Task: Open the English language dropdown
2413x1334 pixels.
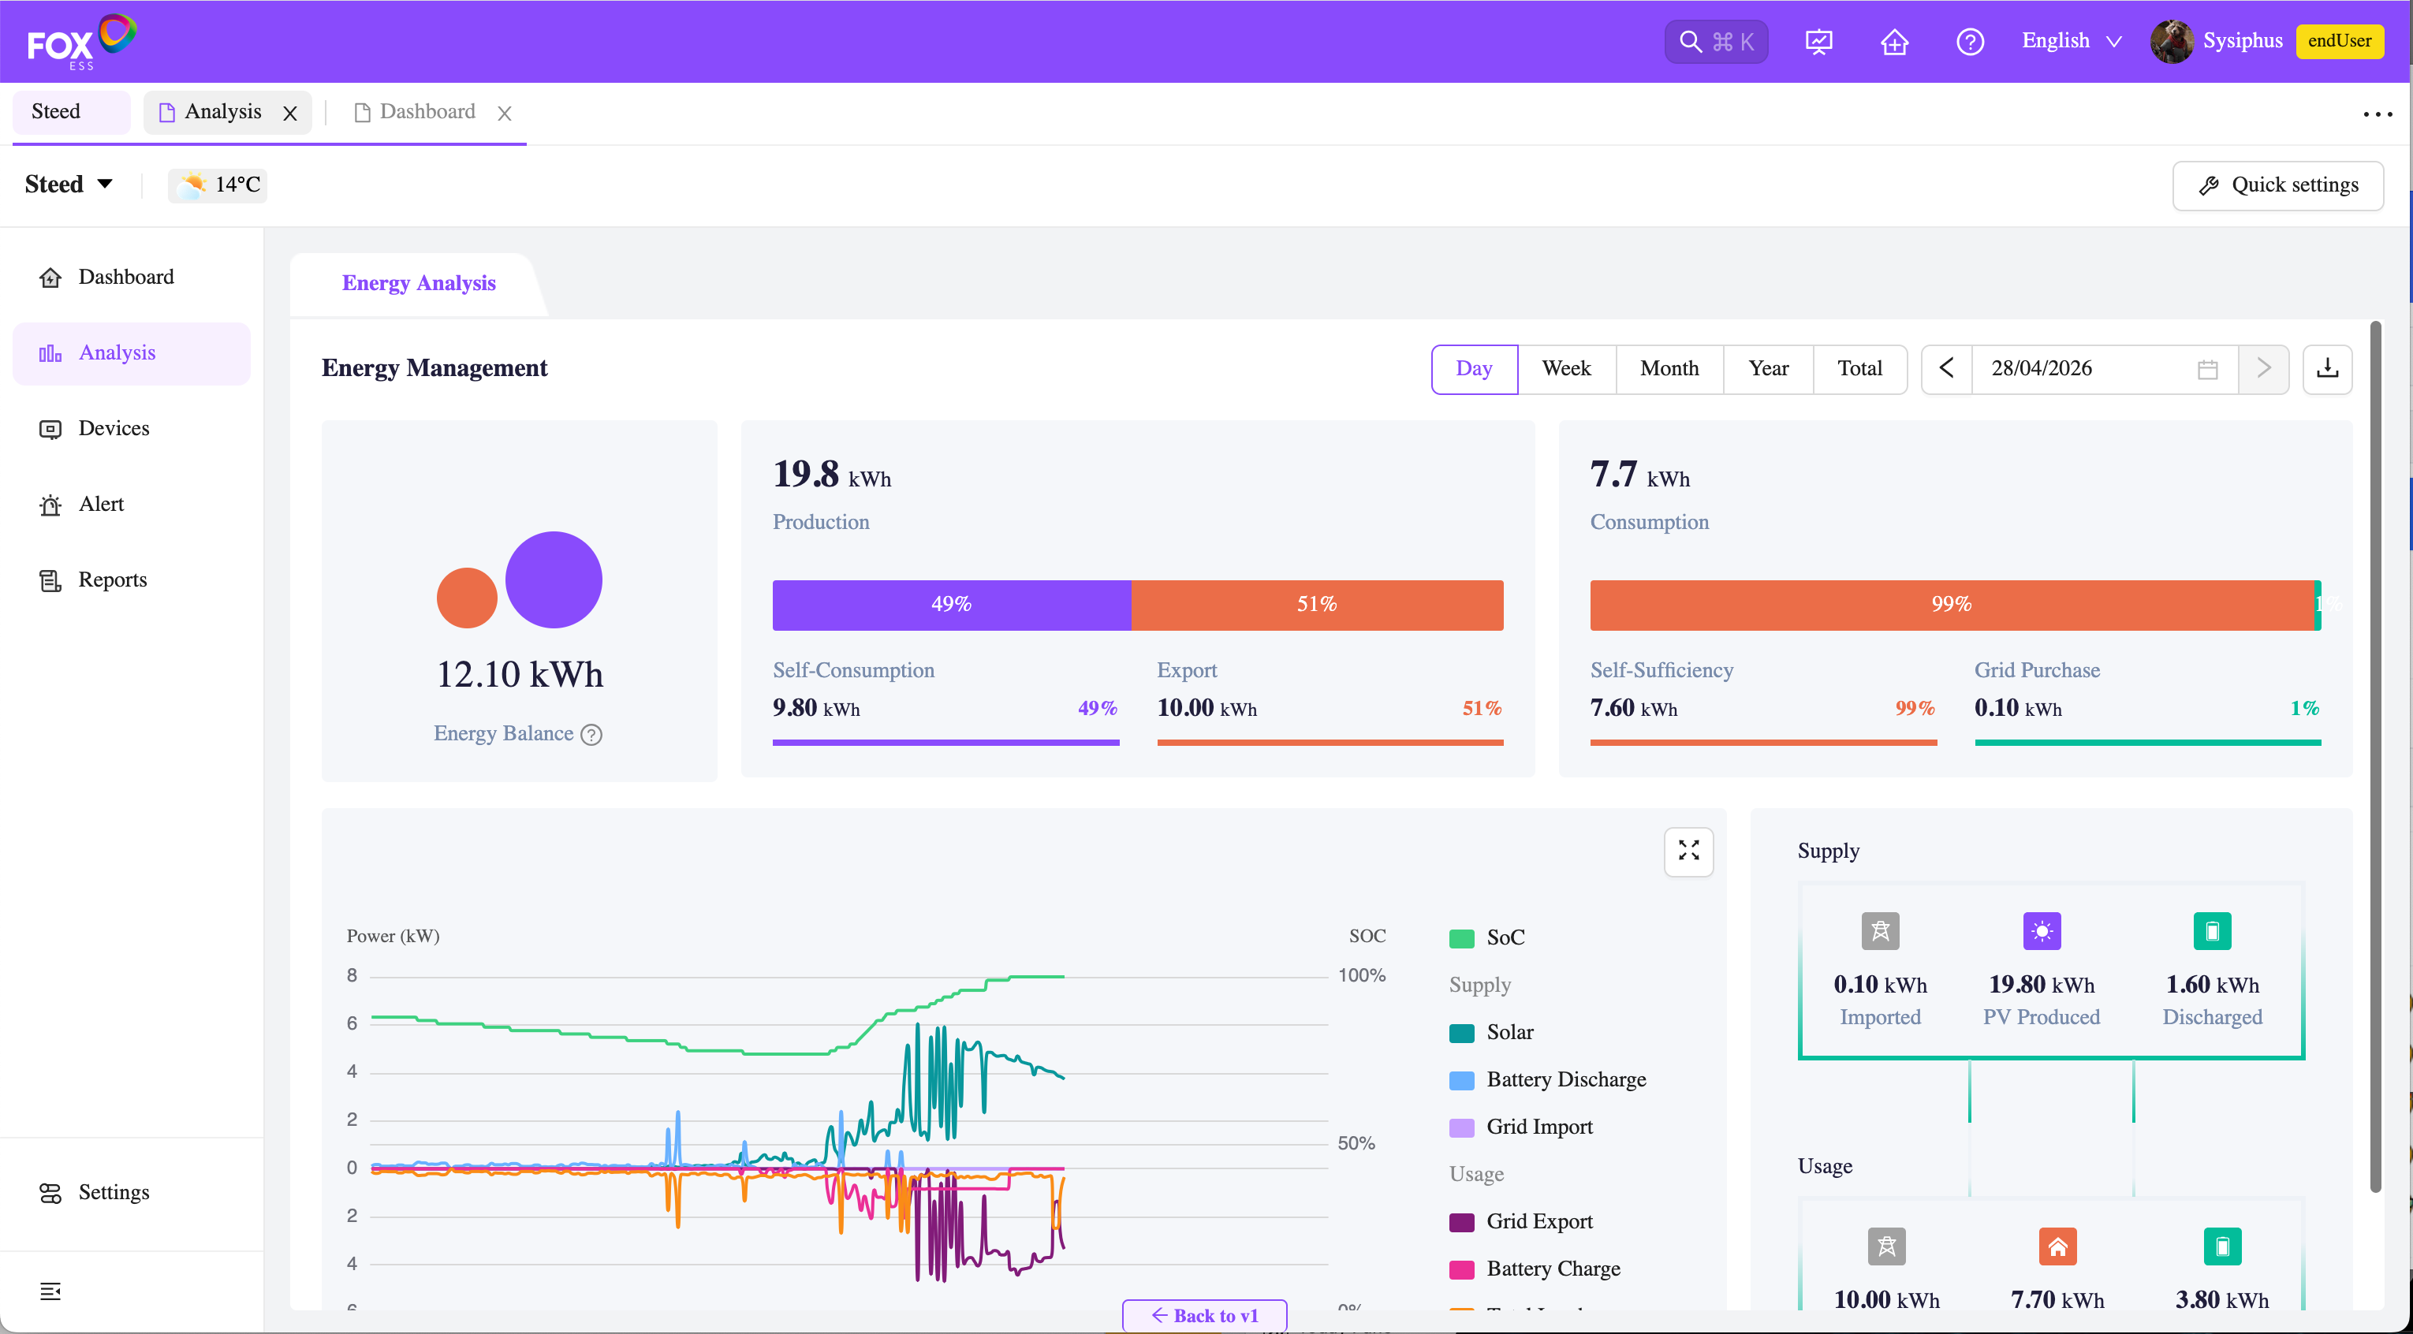Action: [2071, 41]
